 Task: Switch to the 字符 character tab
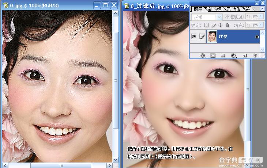click(247, 9)
